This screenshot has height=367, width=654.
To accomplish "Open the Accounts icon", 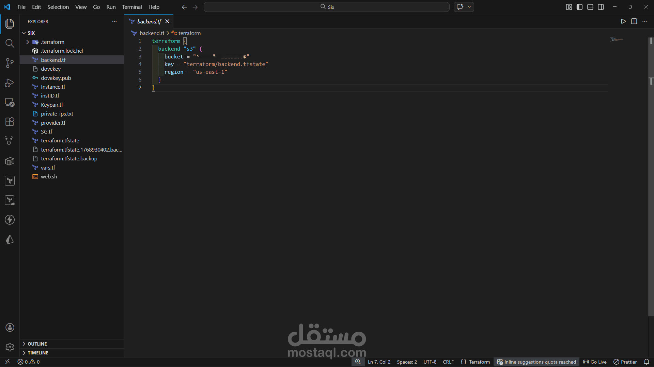I will [x=10, y=327].
